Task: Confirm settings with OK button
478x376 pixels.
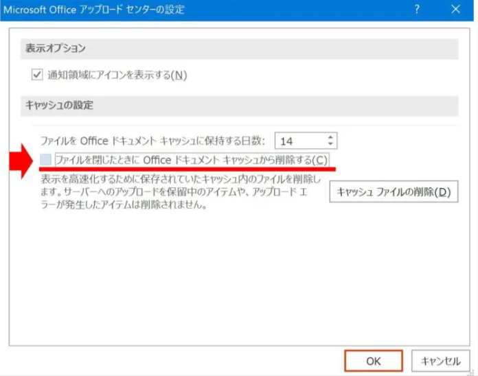Action: click(374, 361)
